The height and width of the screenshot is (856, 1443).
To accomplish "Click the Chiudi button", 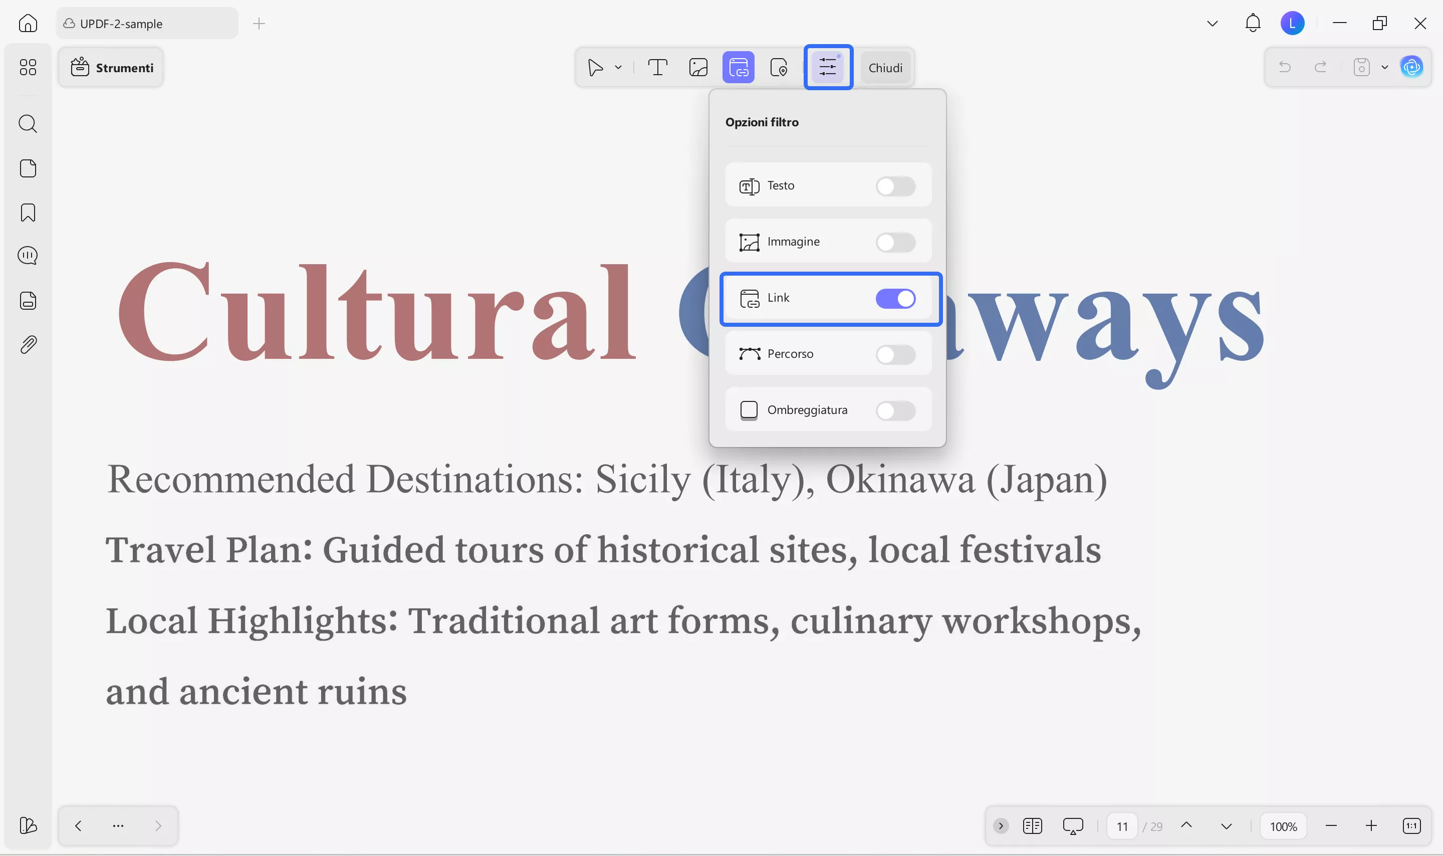I will coord(885,67).
